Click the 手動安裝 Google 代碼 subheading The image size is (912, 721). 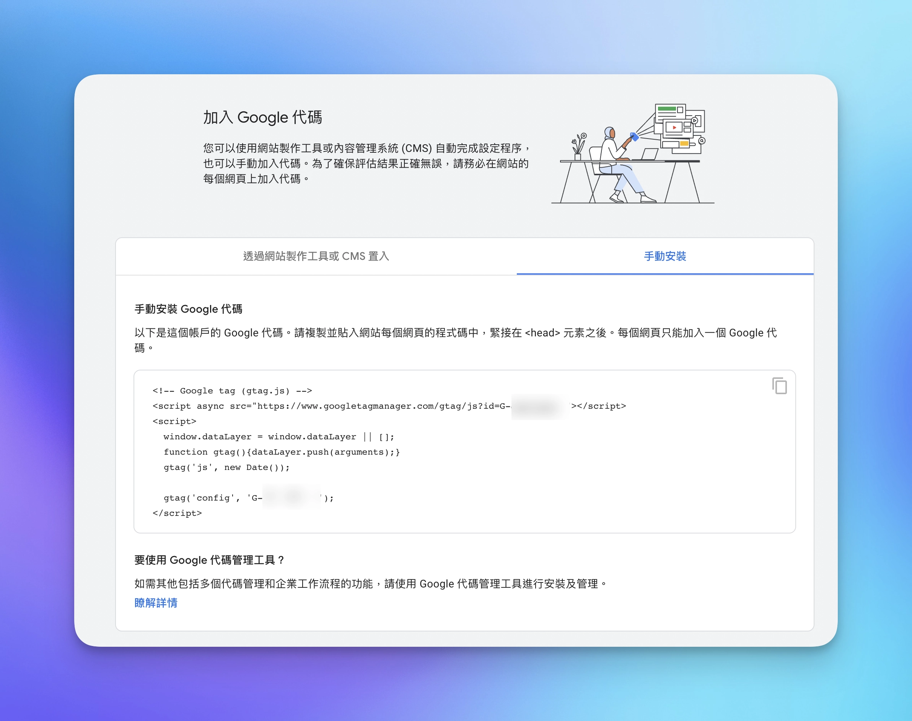point(188,309)
